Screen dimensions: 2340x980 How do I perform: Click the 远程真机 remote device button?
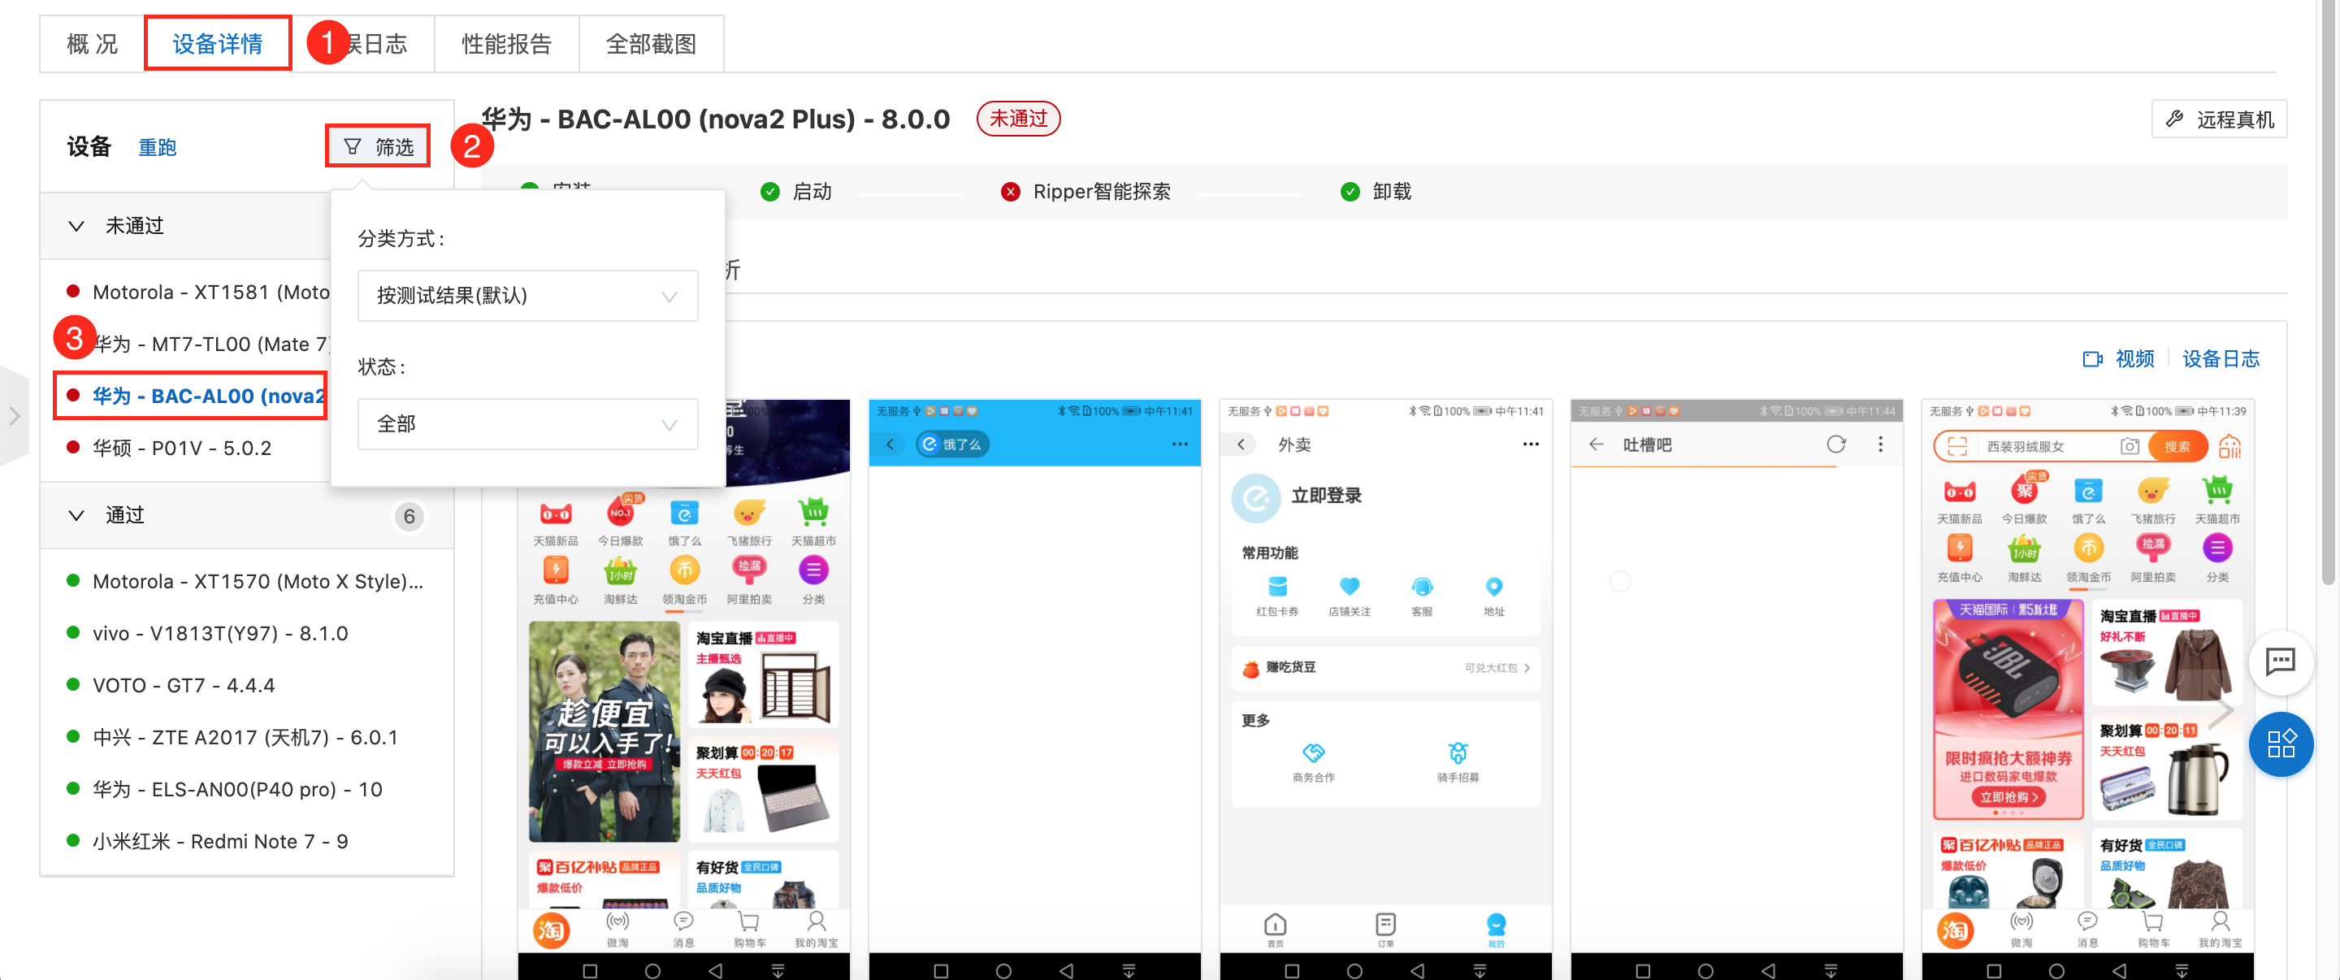(x=2219, y=119)
